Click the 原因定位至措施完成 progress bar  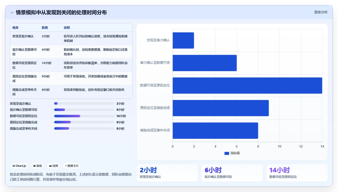pyautogui.click(x=84, y=122)
